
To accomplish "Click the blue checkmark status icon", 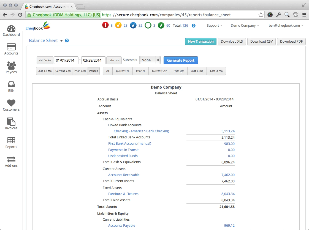I will pos(133,25).
